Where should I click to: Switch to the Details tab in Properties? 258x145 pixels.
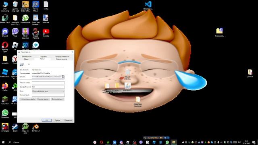tap(43, 56)
